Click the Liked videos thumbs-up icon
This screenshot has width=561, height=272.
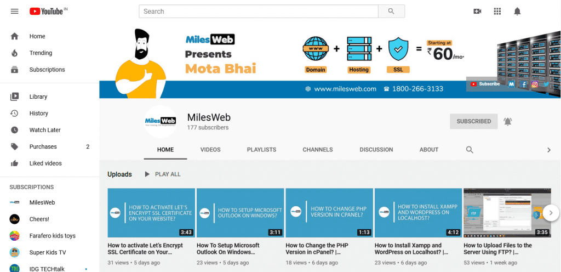coord(14,163)
